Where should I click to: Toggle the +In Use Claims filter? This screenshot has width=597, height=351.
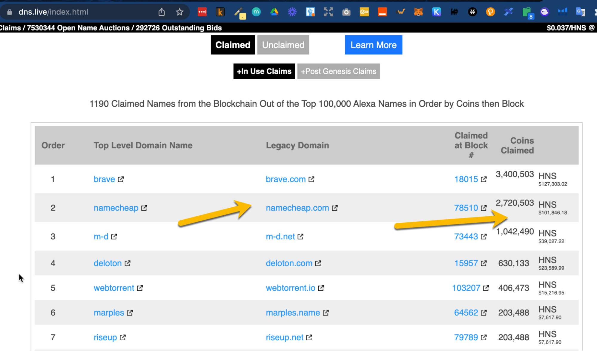[264, 71]
